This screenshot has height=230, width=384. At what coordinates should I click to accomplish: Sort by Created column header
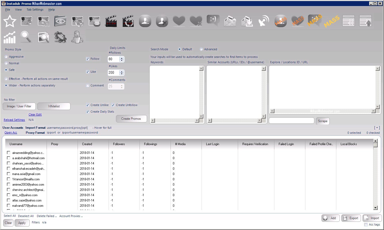93,144
